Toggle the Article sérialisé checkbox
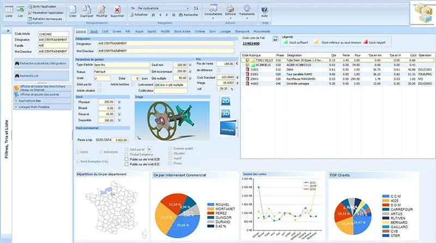This screenshot has height=243, width=436. pos(99,90)
